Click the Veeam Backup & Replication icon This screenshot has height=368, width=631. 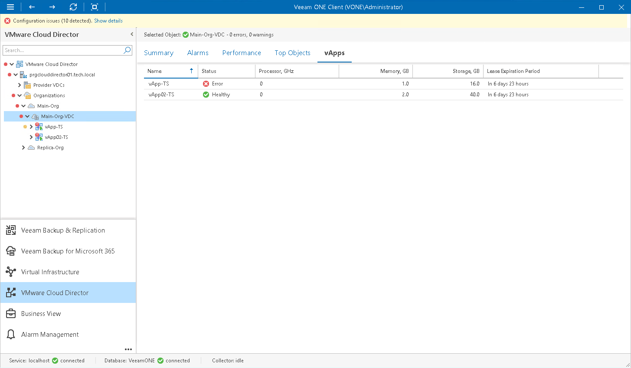11,230
